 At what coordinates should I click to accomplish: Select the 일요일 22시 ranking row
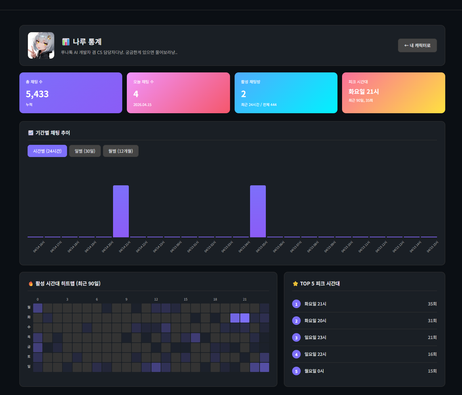pyautogui.click(x=364, y=354)
